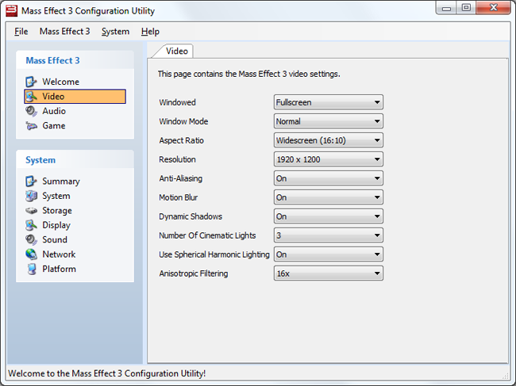
Task: Open the Spherical Harmonic Lighting dropdown
Action: click(328, 254)
